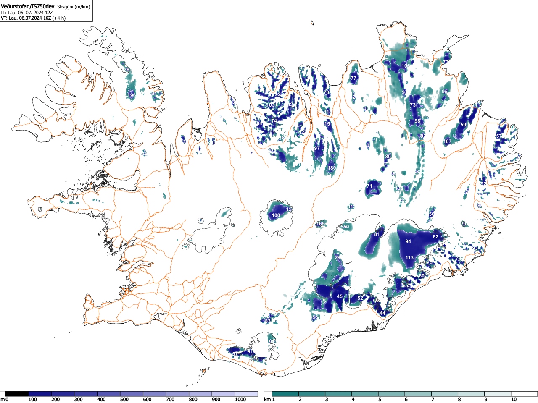
Task: Select the VT: Lau. 06.07.2024 16Z (+4 h) line
Action: pyautogui.click(x=33, y=18)
